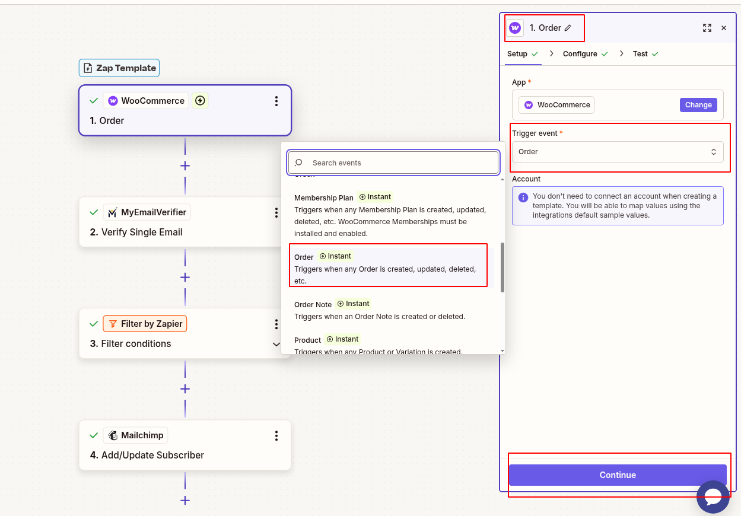Click the pencil icon to rename the Order step
This screenshot has width=741, height=516.
(568, 27)
